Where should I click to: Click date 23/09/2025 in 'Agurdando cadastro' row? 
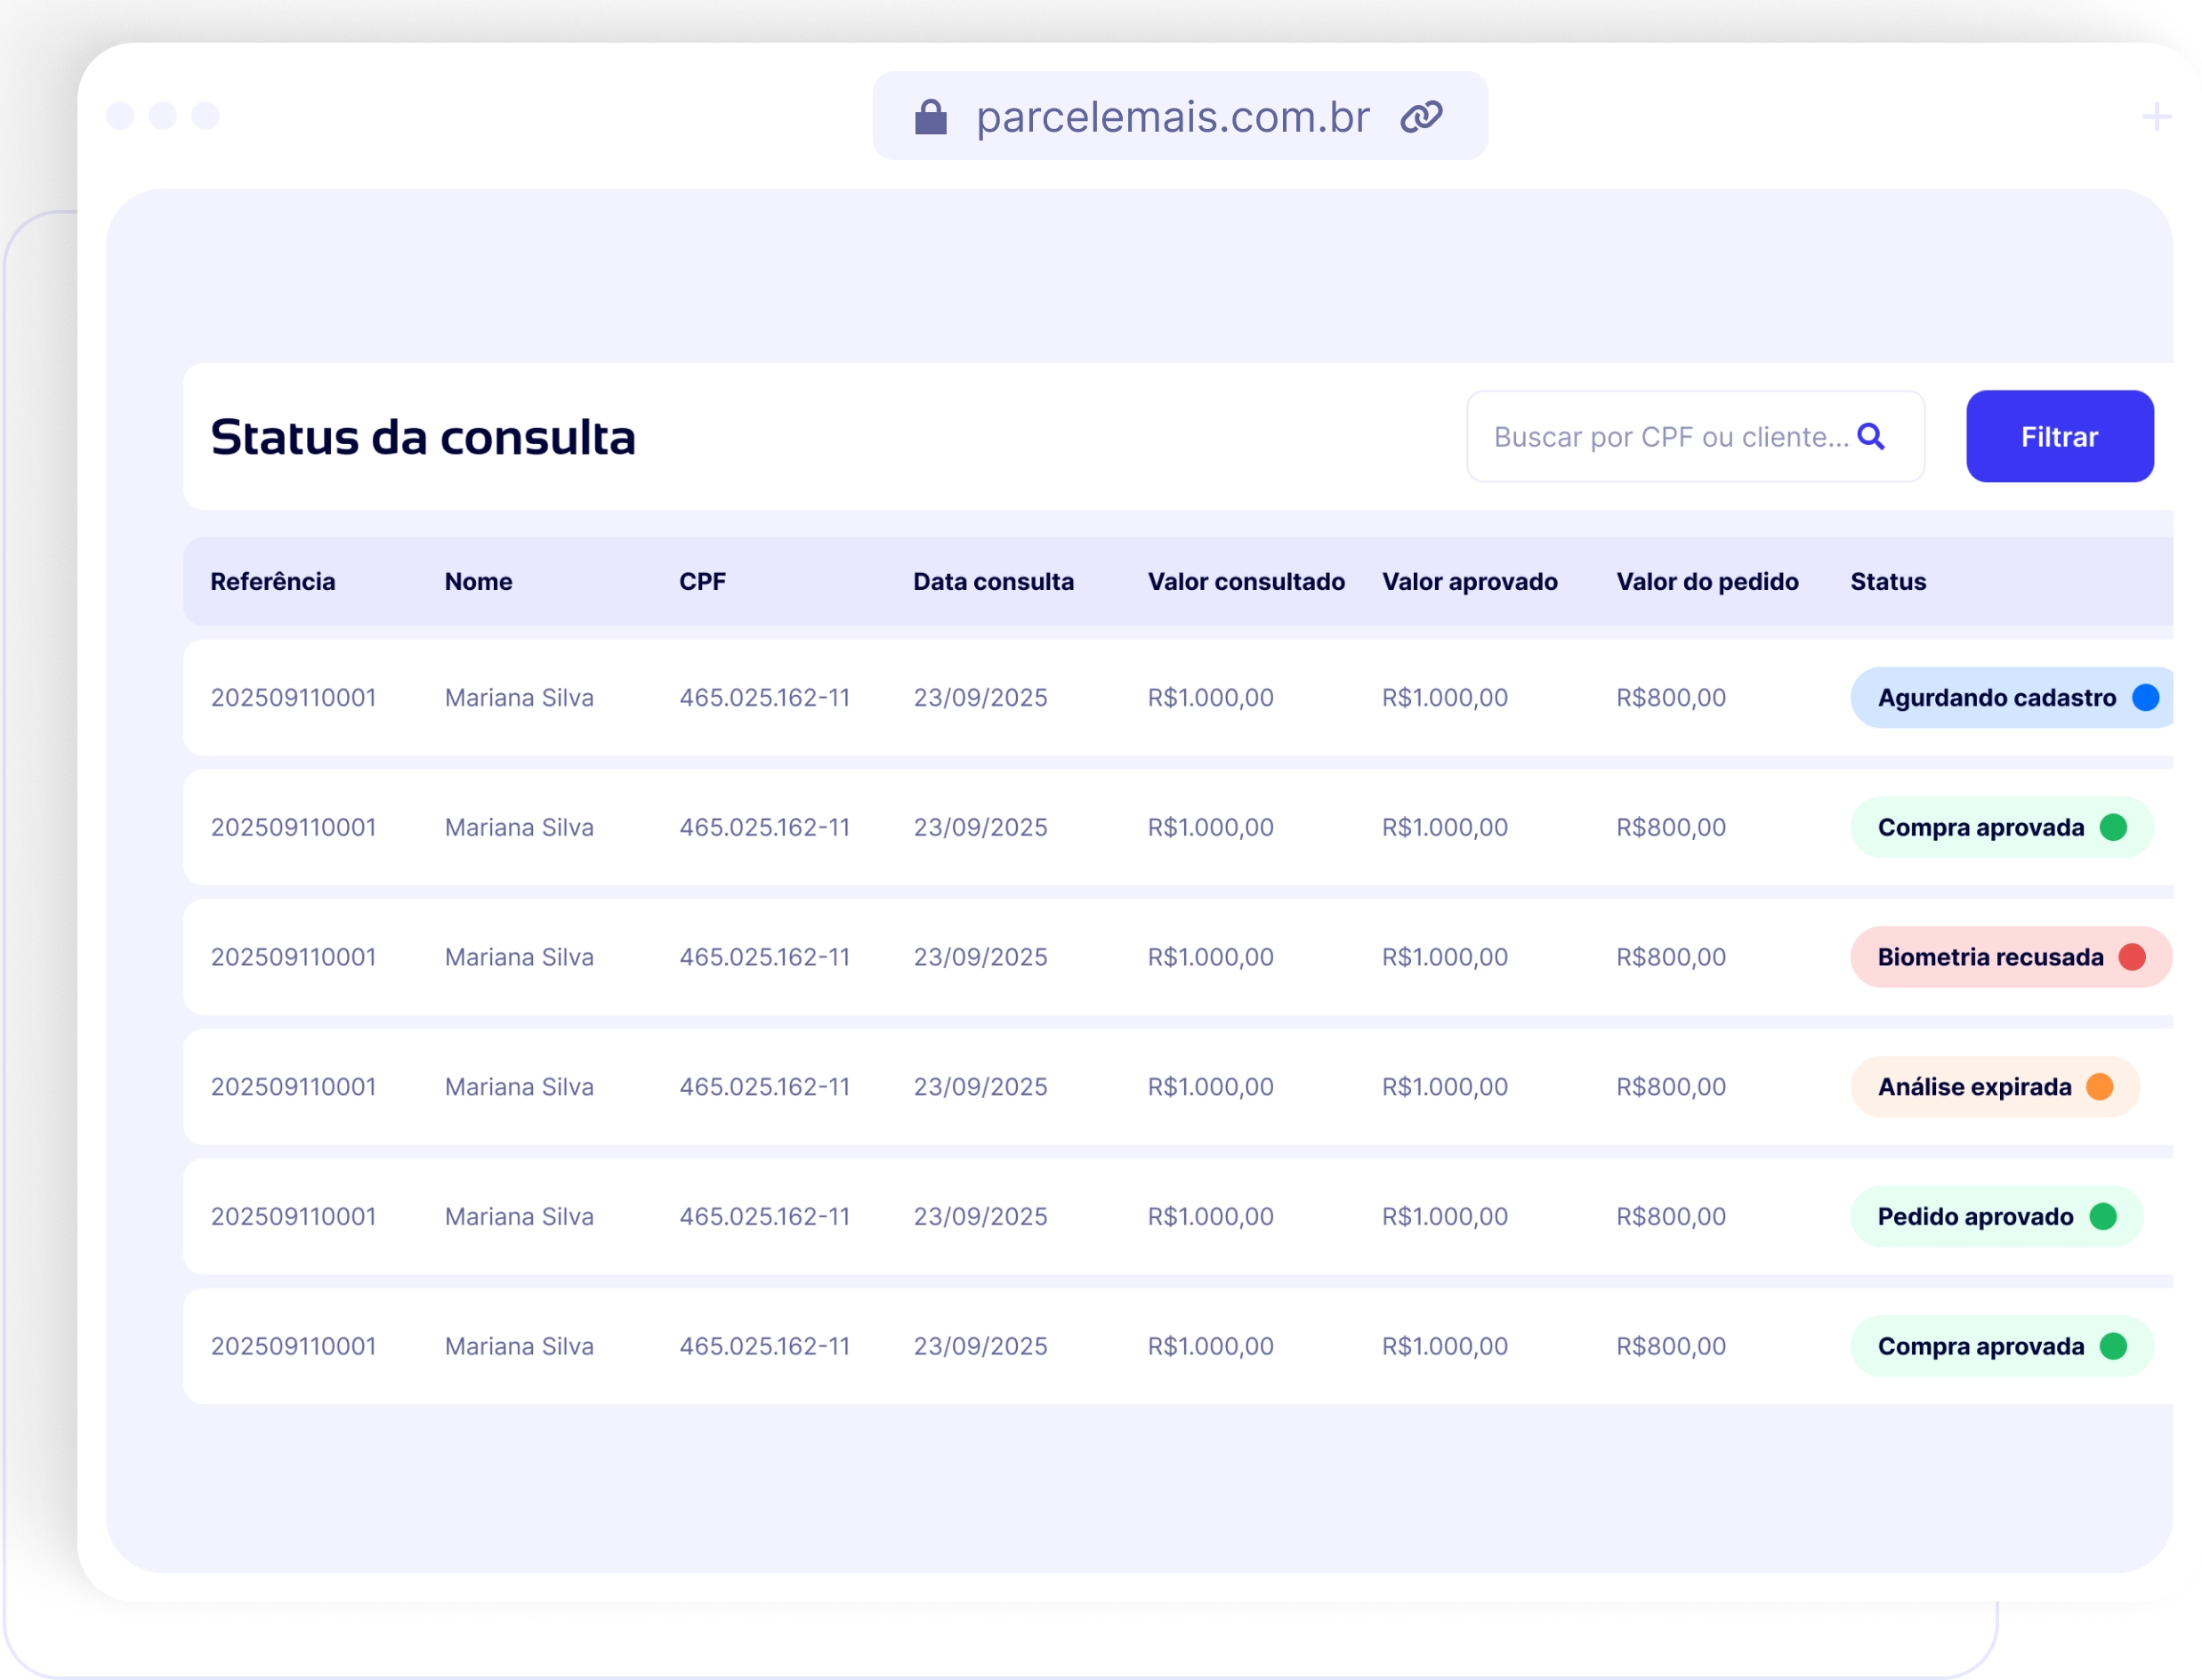coord(980,697)
